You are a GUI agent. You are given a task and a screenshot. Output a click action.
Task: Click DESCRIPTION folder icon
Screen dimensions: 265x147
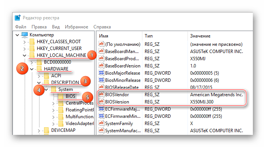click(46, 83)
